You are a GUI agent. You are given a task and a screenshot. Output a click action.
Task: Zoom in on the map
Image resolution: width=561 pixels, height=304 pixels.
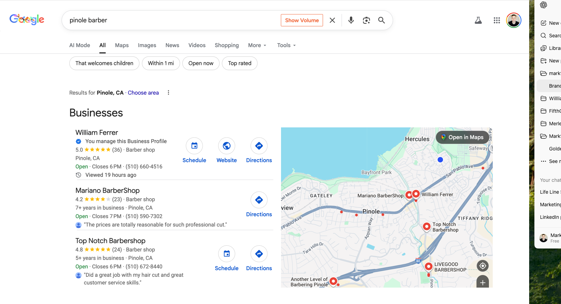pyautogui.click(x=483, y=282)
